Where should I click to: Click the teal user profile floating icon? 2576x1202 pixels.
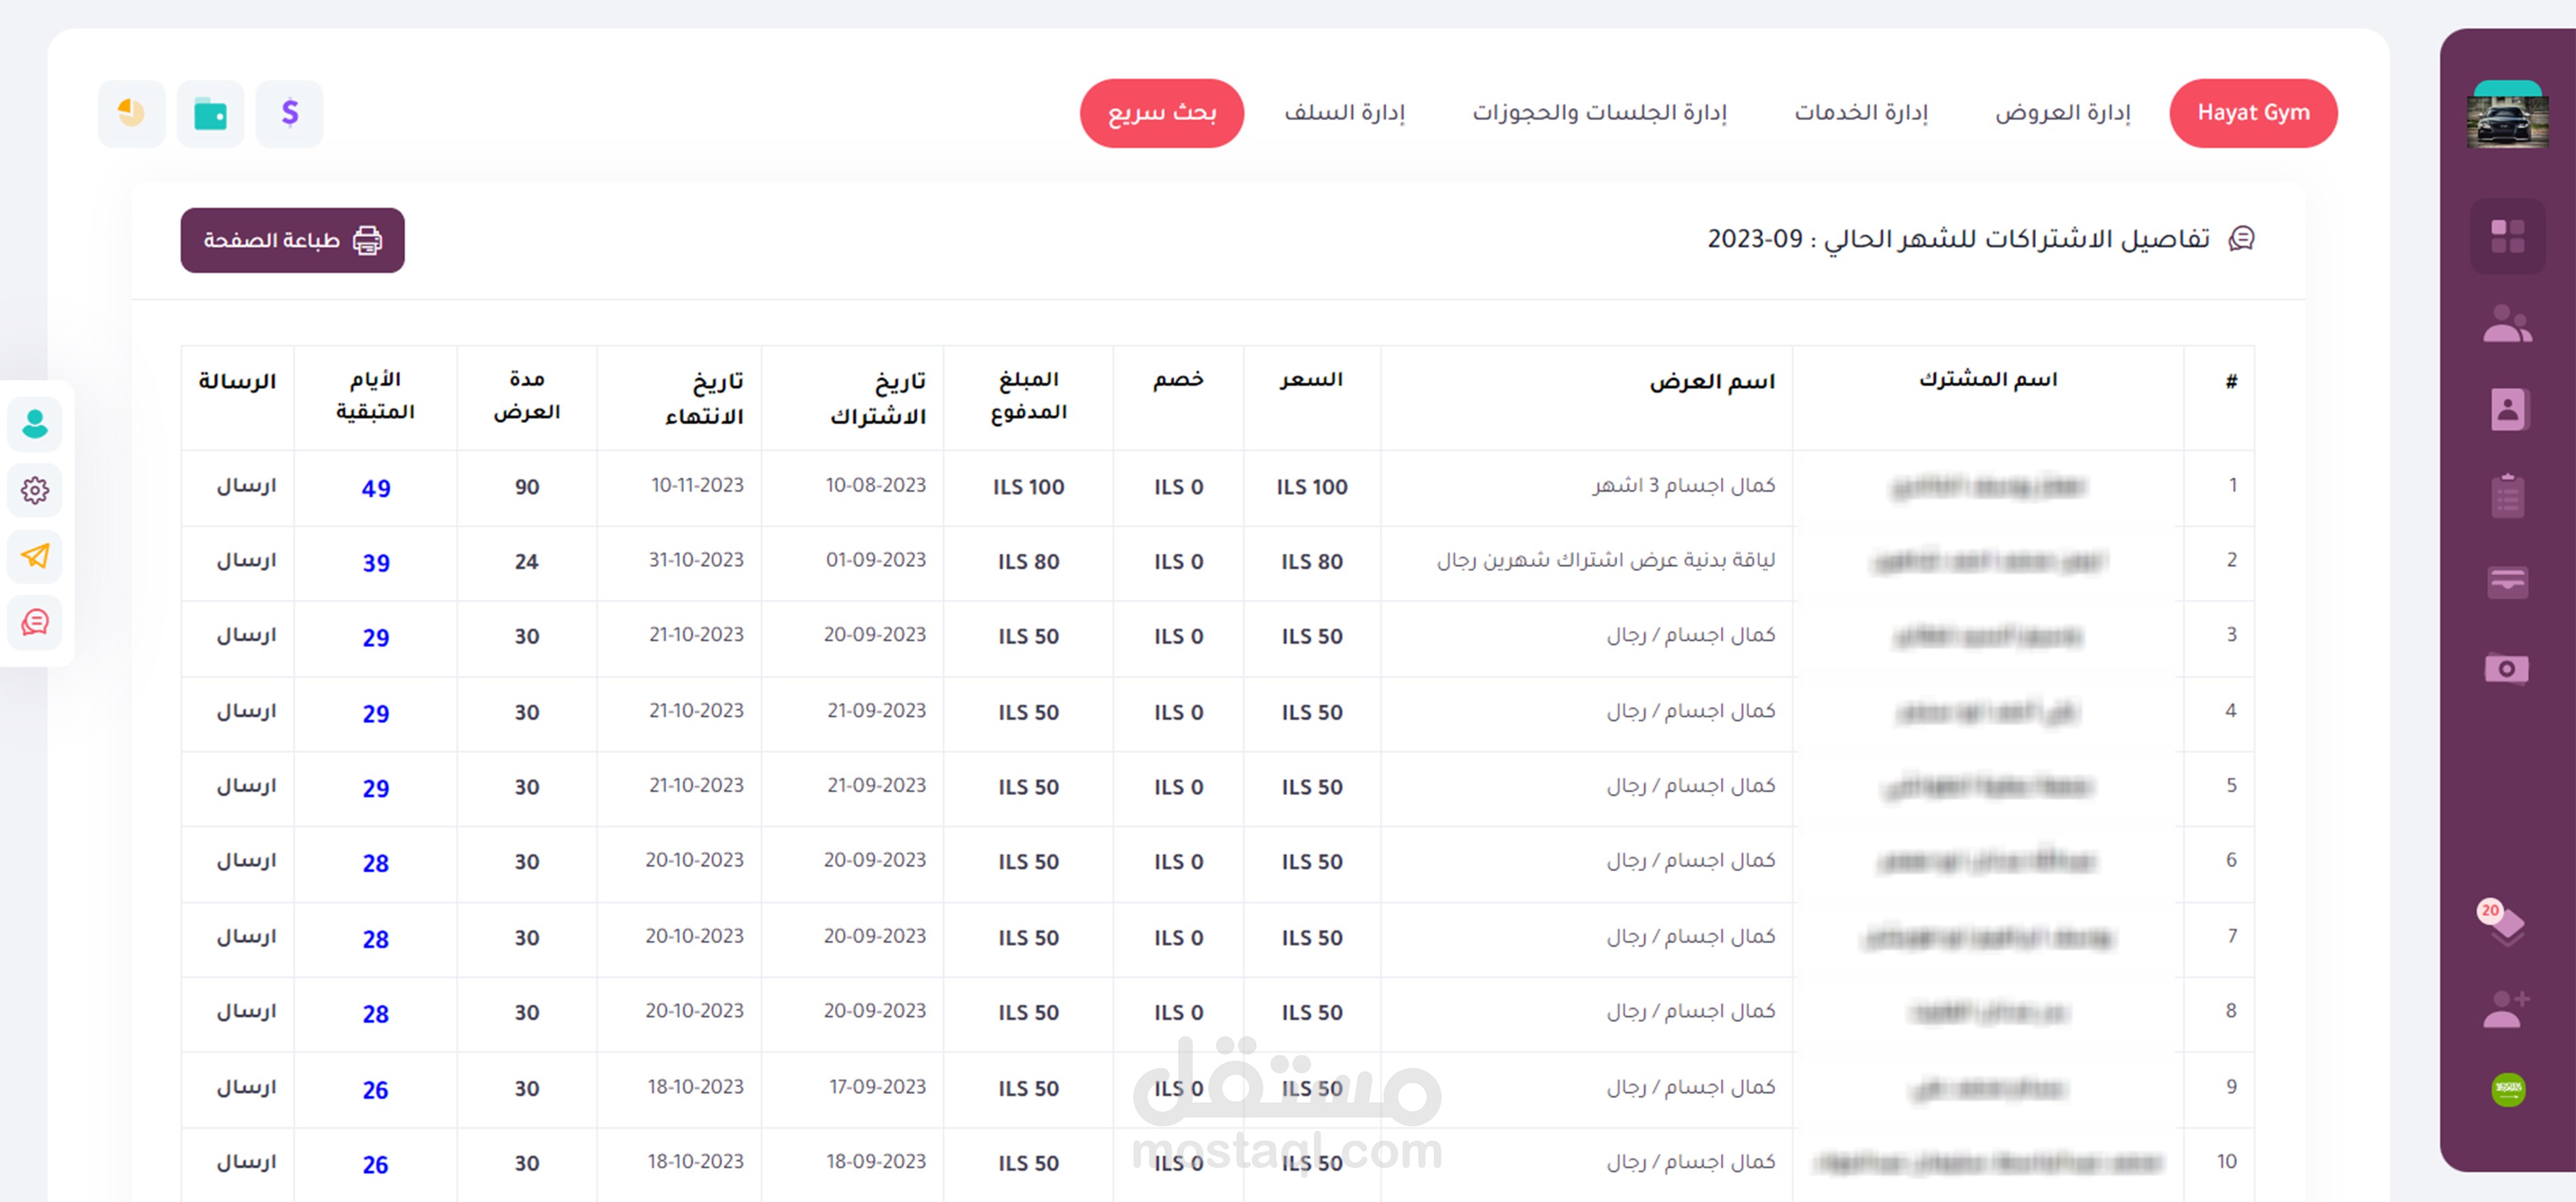coord(35,424)
